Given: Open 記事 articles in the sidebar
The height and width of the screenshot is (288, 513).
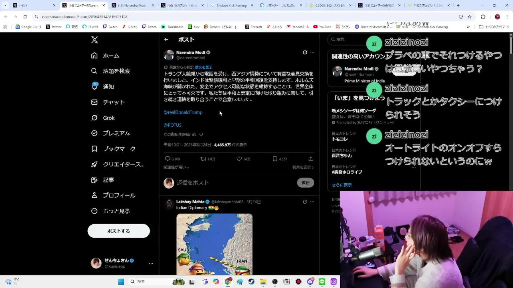Looking at the screenshot, I should point(103,180).
